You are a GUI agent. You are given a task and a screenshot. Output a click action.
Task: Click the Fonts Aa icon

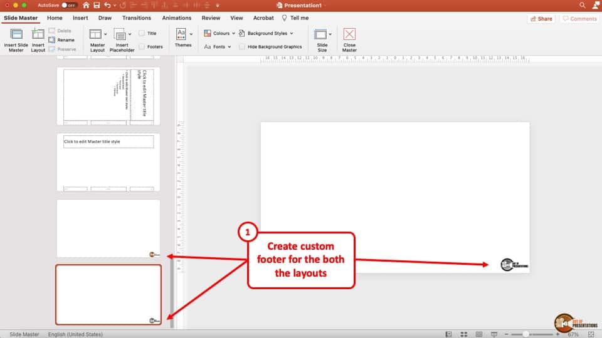[208, 47]
